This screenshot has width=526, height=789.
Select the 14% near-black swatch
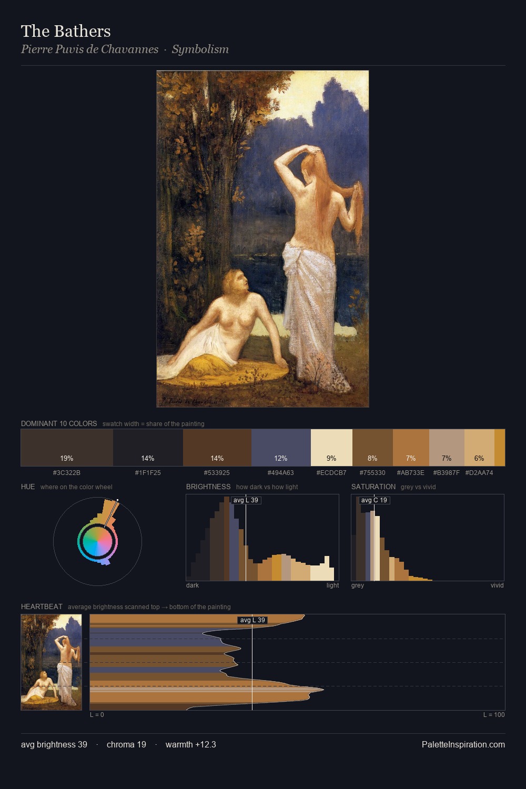tap(148, 448)
